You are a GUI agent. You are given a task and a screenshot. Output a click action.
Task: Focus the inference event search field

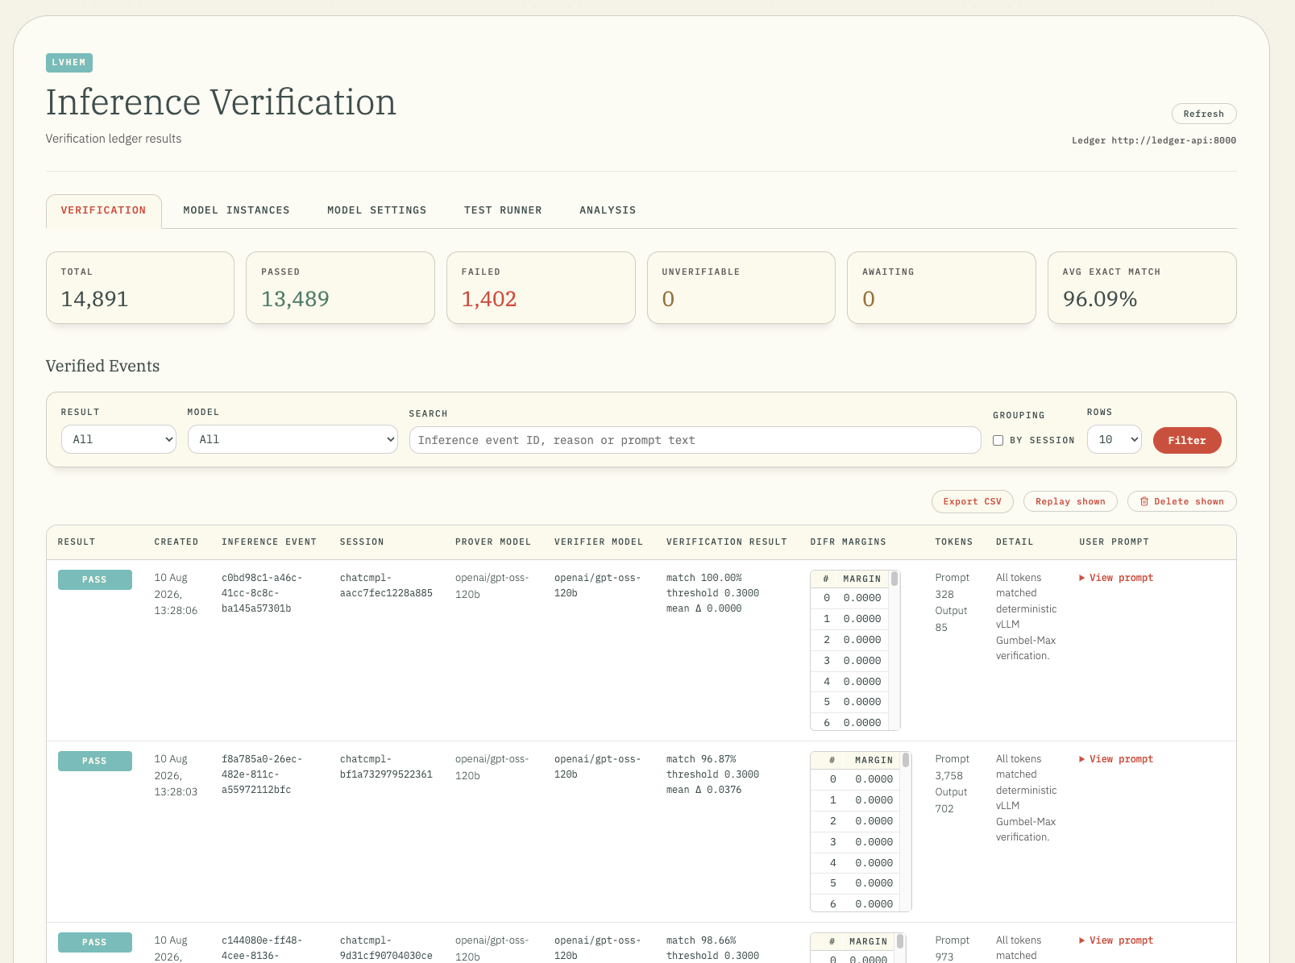695,440
